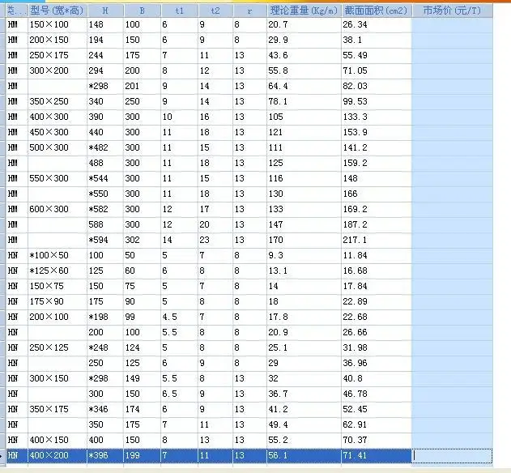Click highlighted section area value 71.41

tap(355, 455)
